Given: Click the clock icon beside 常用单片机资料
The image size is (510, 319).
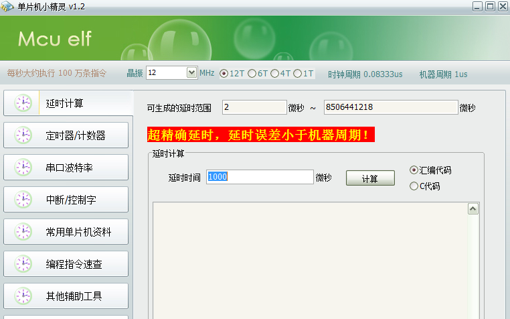Looking at the screenshot, I should tap(23, 232).
